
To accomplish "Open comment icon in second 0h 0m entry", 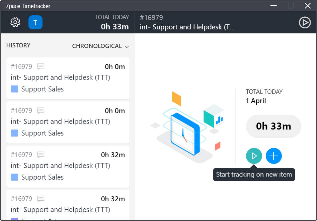I will [41, 110].
